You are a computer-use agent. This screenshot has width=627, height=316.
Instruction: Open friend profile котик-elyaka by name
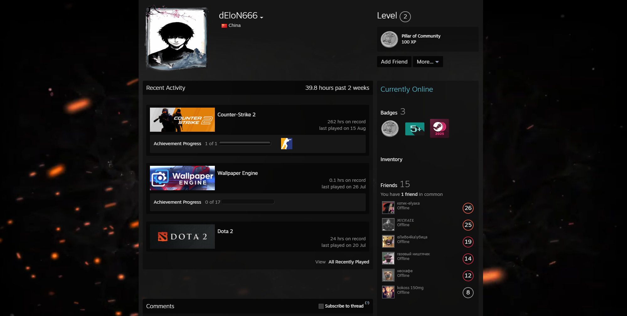tap(408, 203)
